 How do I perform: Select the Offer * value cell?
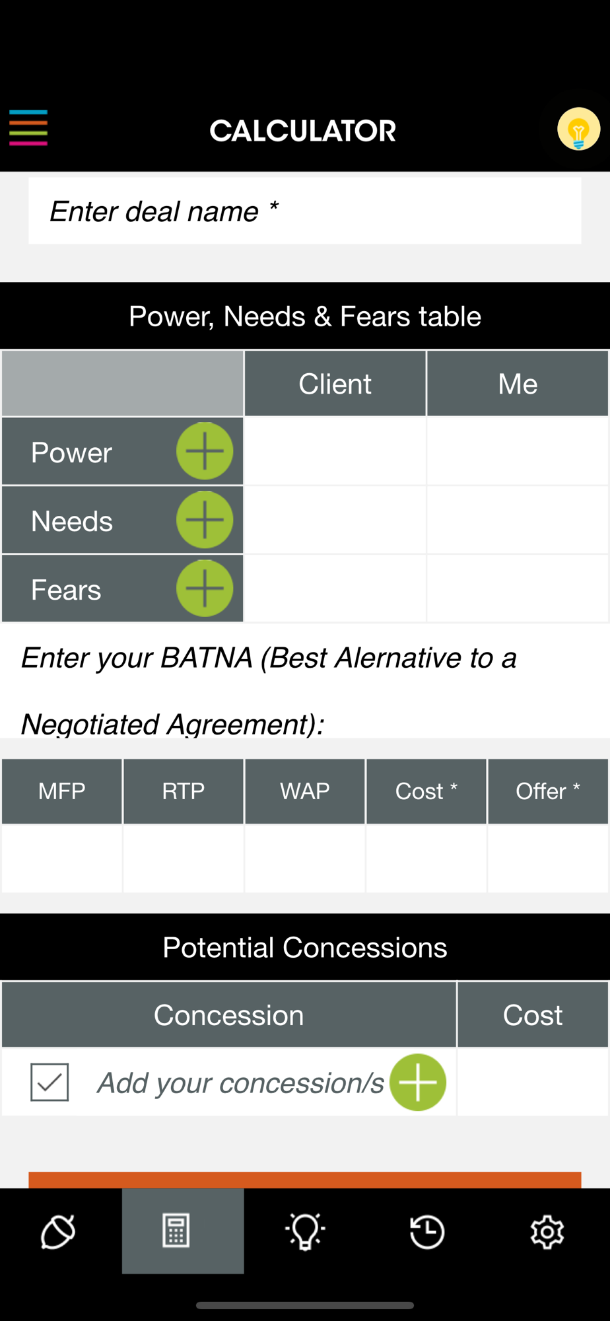pos(548,859)
